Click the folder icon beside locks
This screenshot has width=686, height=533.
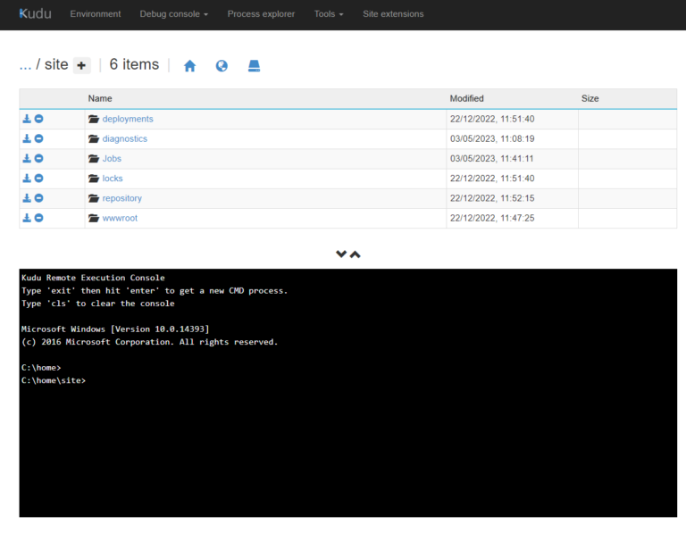tap(94, 179)
